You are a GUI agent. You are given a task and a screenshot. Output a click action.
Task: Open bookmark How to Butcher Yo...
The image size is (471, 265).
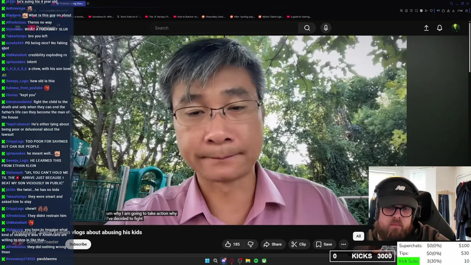click(x=186, y=17)
